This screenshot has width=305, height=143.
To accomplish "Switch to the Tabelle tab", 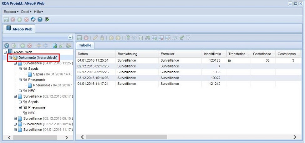I will click(85, 45).
